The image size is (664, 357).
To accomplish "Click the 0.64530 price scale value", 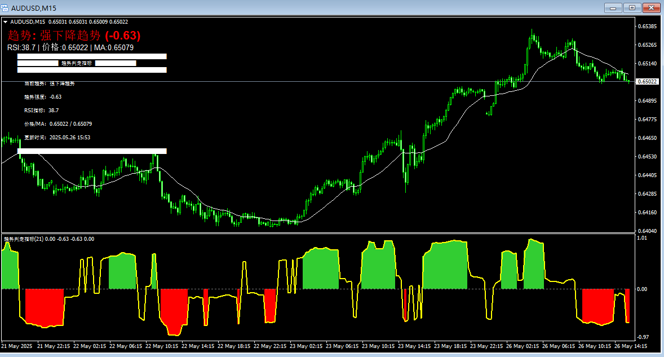I will coord(647,157).
